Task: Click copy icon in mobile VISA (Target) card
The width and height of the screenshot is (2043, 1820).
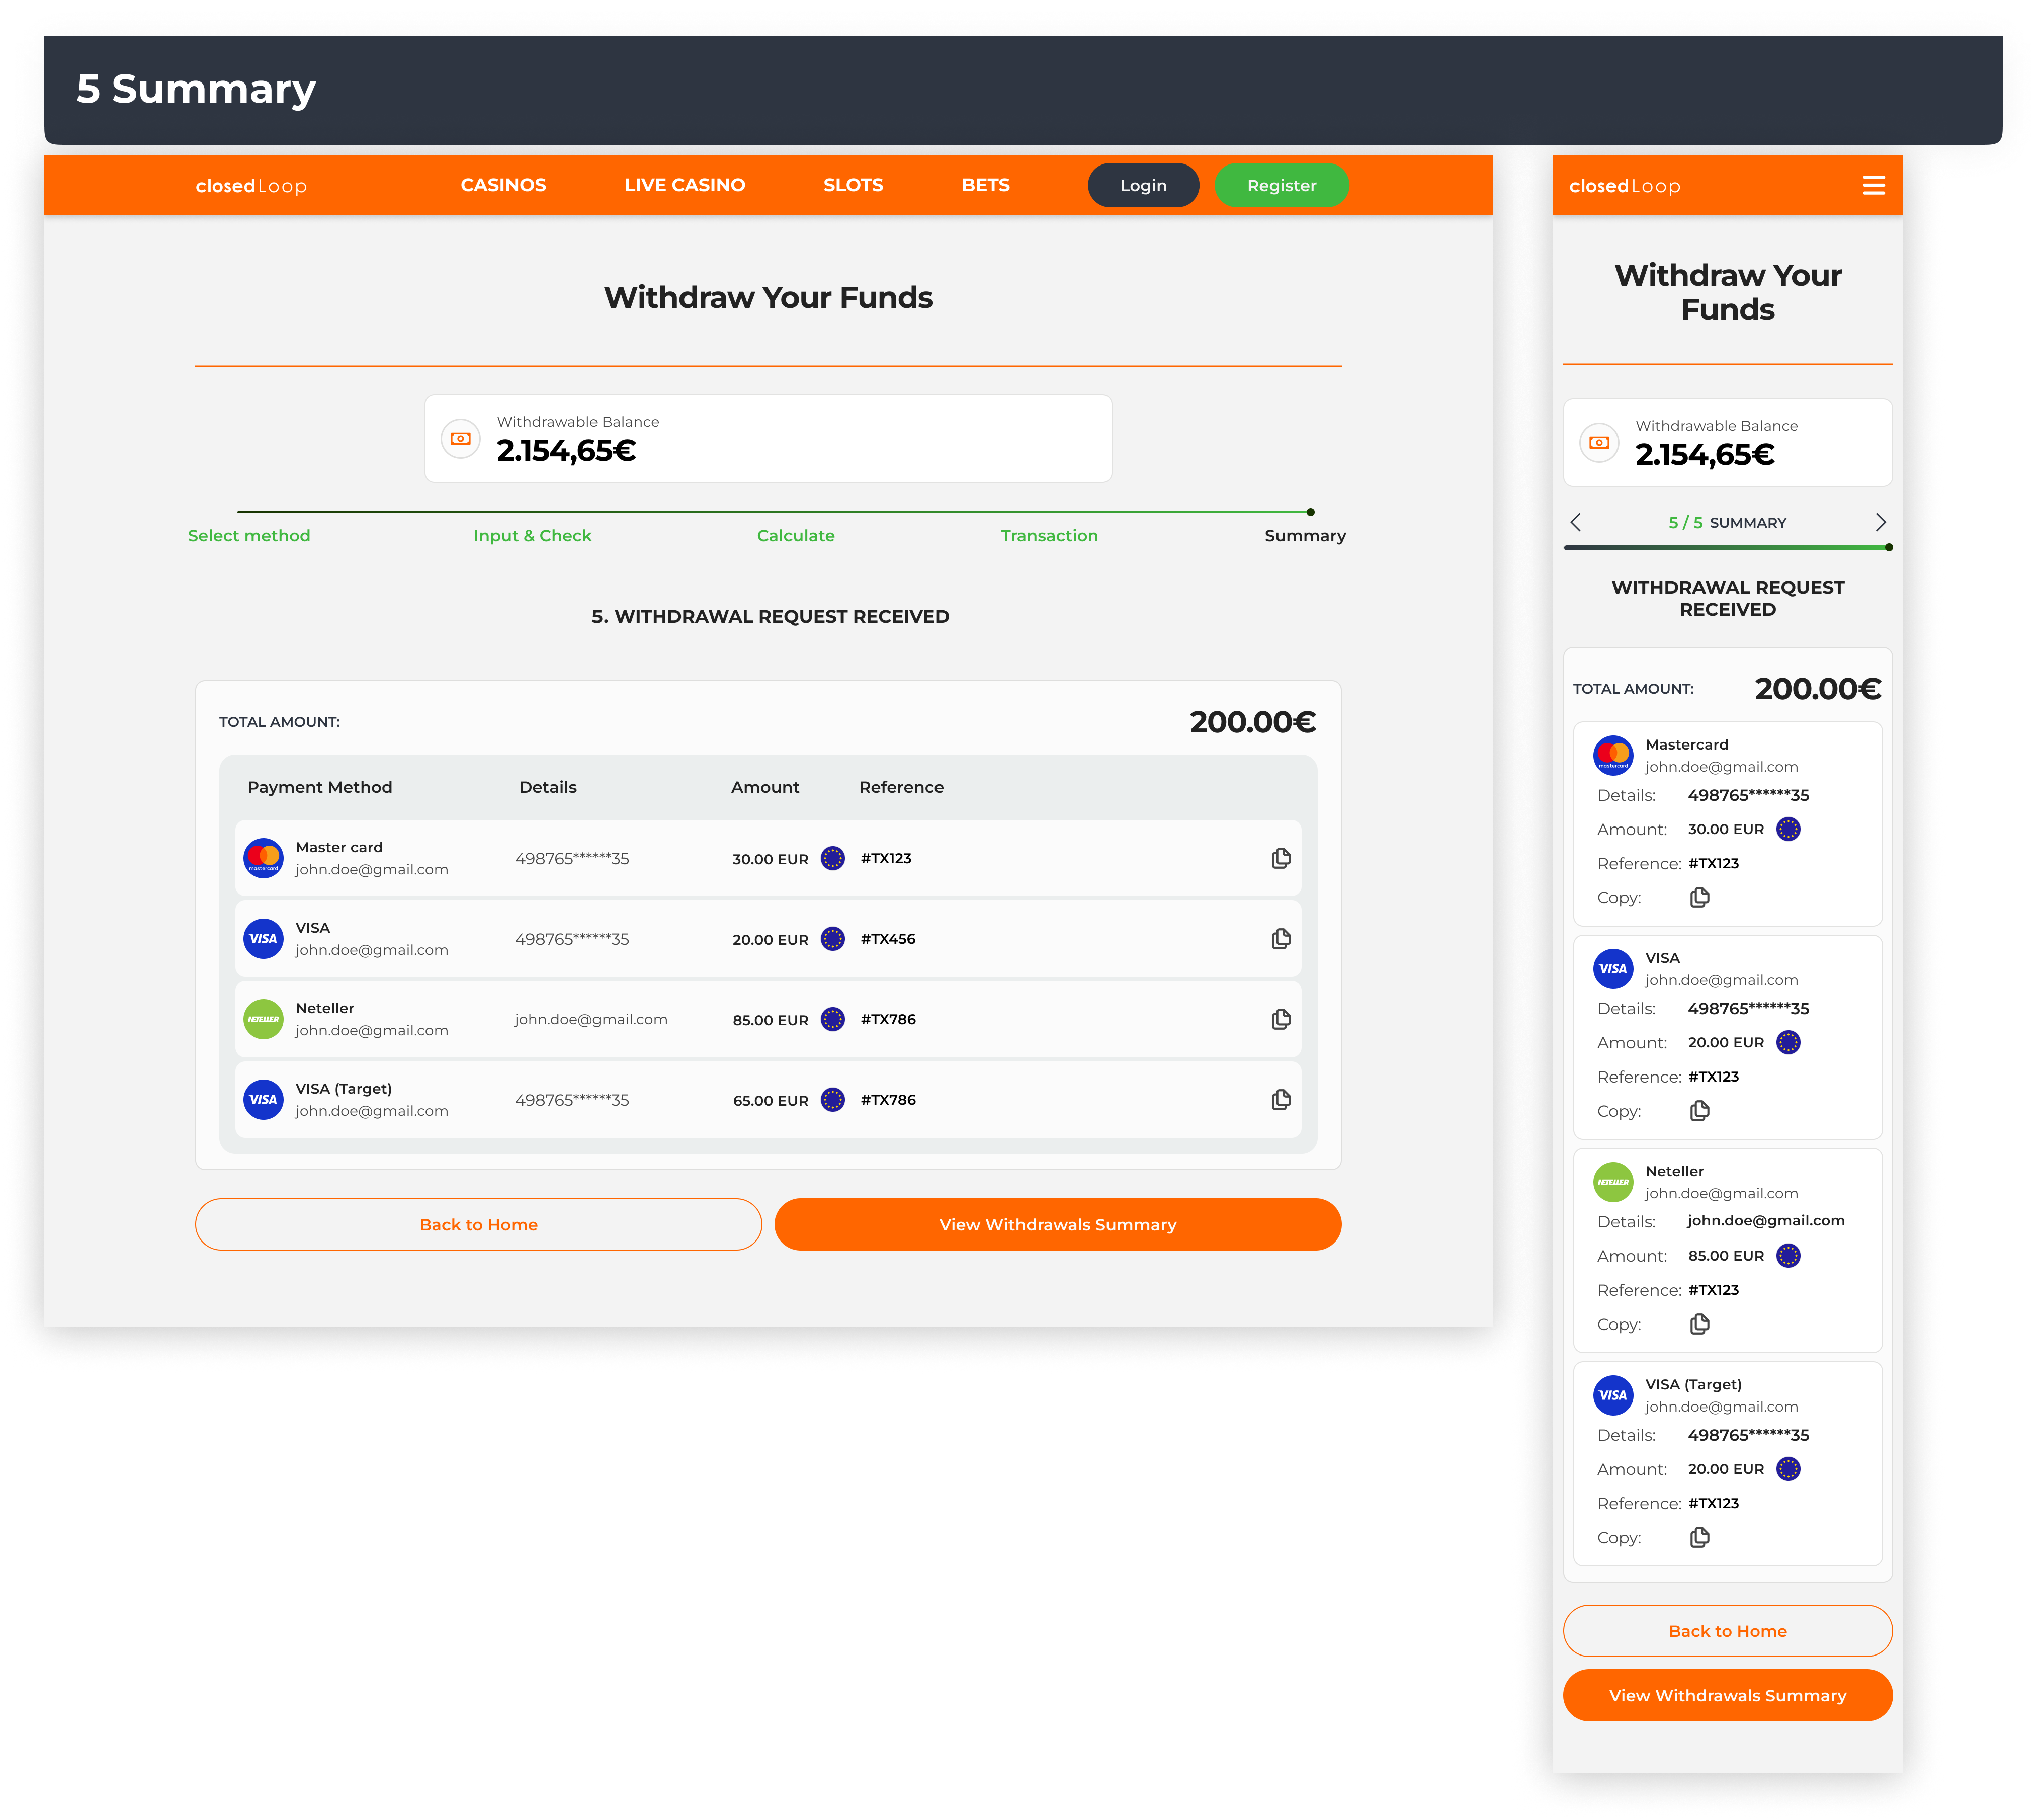Action: (x=1700, y=1538)
